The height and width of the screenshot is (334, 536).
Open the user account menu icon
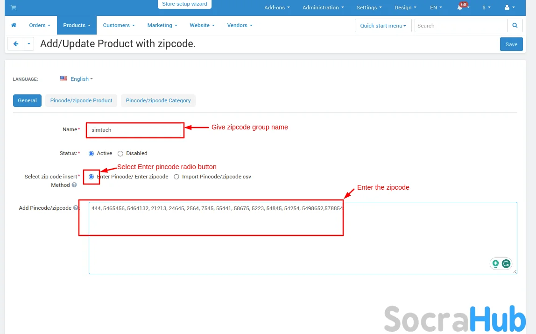pos(507,7)
